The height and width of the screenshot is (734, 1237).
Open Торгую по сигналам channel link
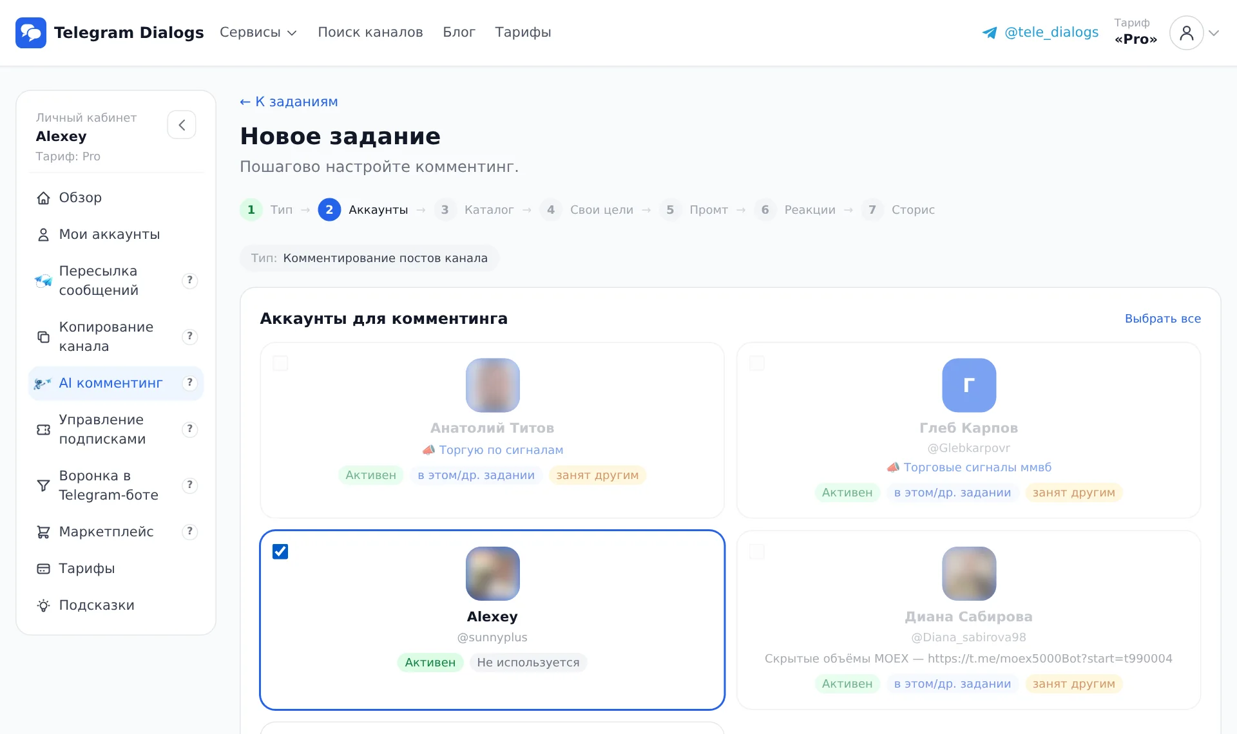click(493, 450)
